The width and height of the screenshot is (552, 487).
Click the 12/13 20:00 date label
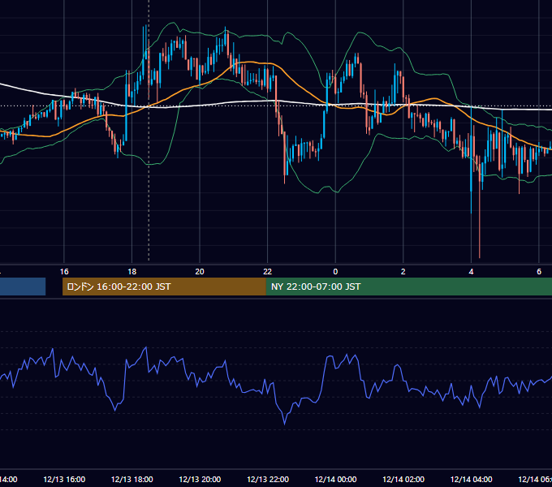pos(200,479)
